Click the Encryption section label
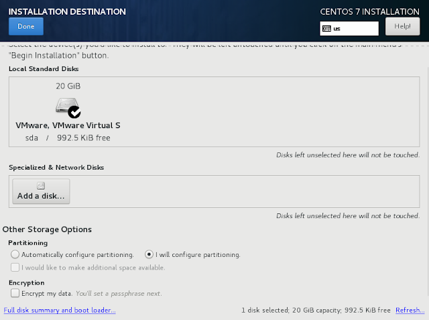The height and width of the screenshot is (320, 429). [27, 283]
